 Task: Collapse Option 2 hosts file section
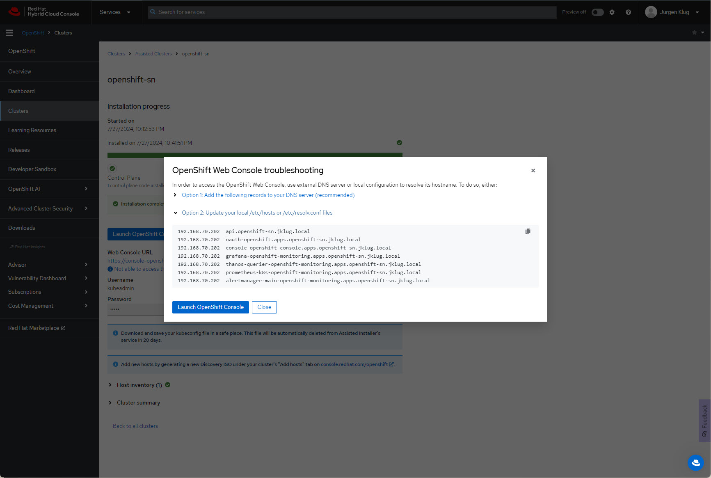(257, 213)
